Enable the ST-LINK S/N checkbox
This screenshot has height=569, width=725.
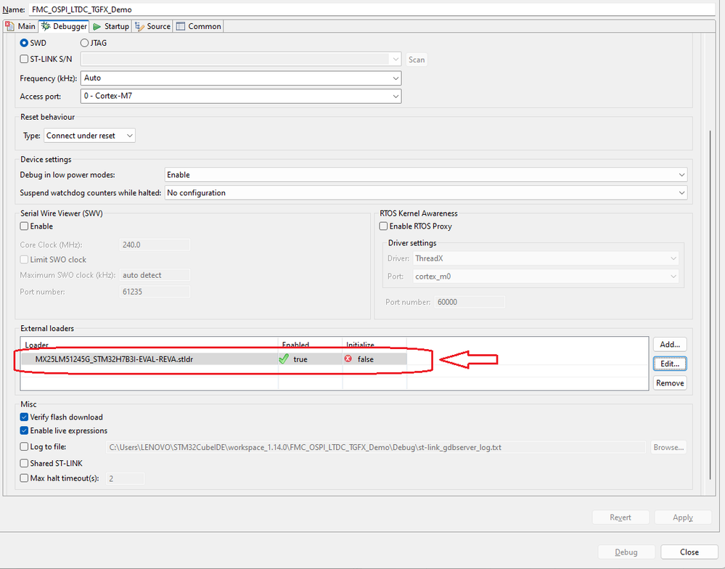[24, 60]
